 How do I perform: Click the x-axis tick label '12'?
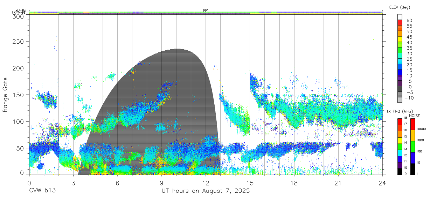[206, 183]
